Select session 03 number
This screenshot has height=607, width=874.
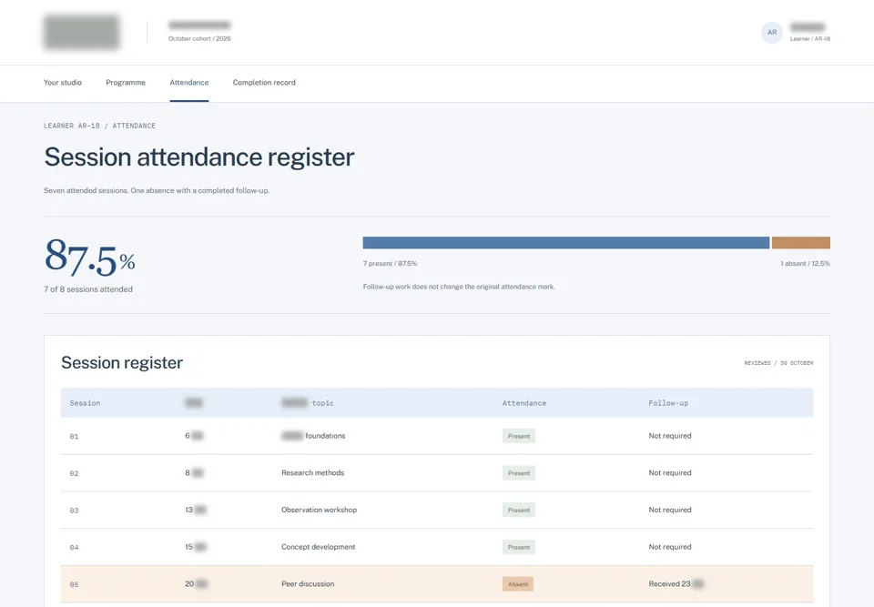(x=74, y=511)
